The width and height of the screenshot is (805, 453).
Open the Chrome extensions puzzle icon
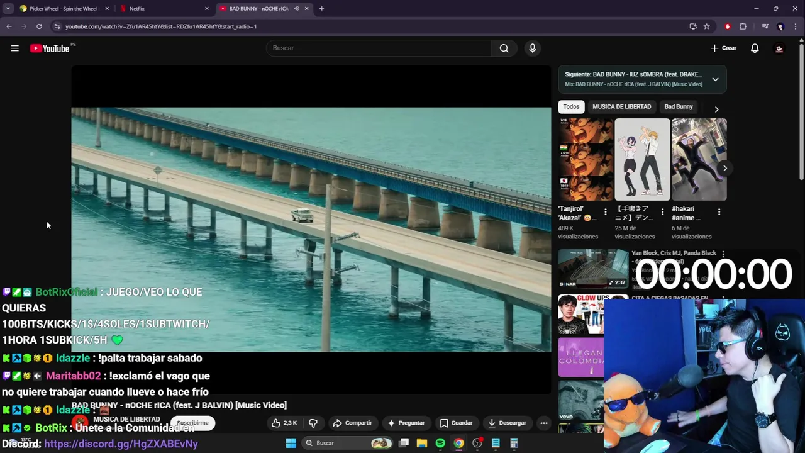coord(743,26)
